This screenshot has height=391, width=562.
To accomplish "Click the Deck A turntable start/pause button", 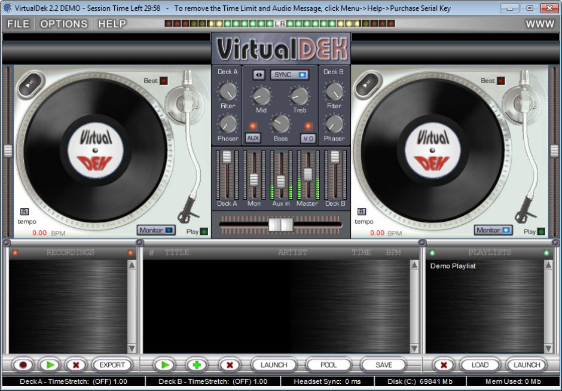I will [x=30, y=84].
